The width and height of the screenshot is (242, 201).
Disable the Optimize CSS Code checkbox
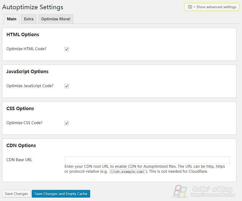pos(67,123)
